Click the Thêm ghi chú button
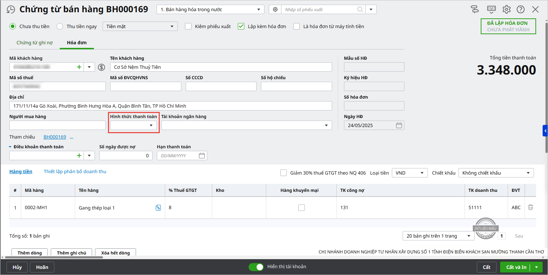 71,253
